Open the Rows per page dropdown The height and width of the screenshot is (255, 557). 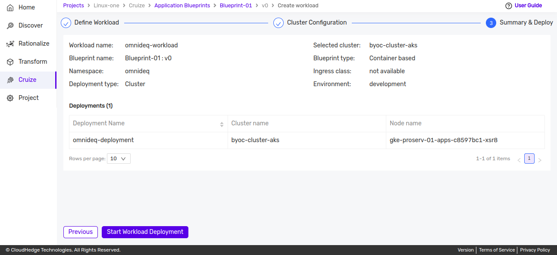119,159
